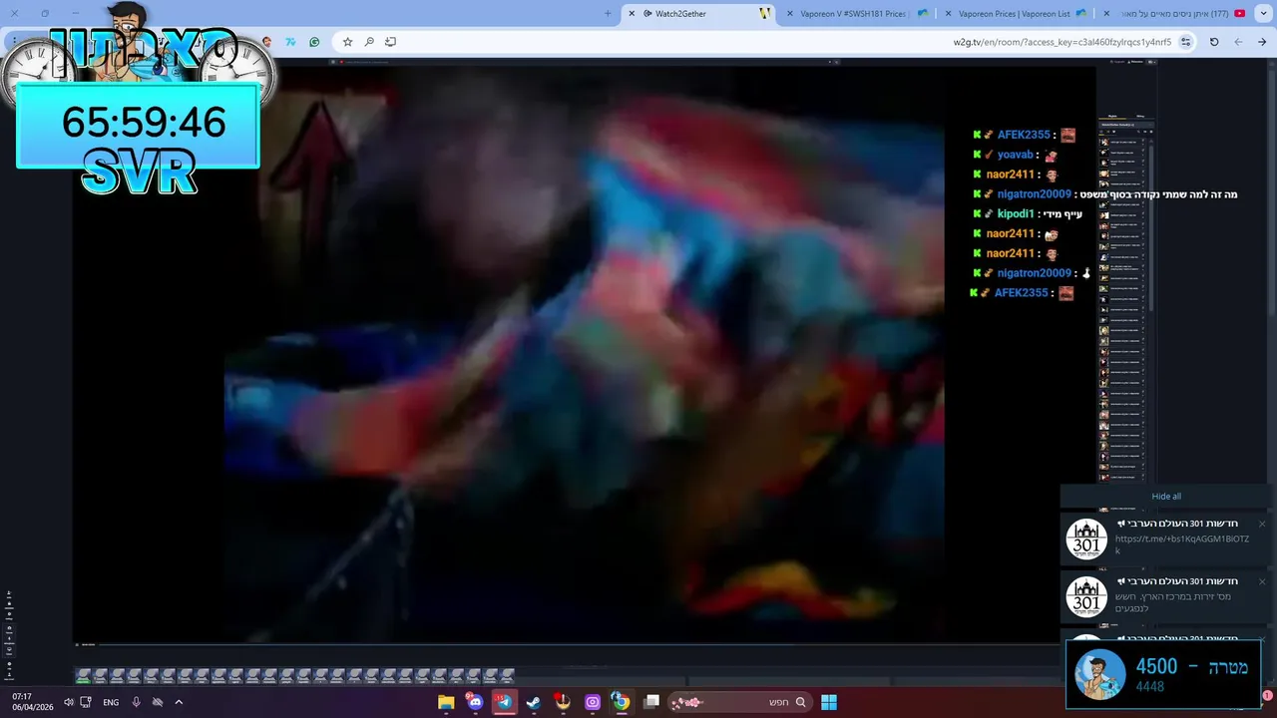Click the teal 7tv-style extension icon
This screenshot has height=718, width=1277.
[x=290, y=42]
